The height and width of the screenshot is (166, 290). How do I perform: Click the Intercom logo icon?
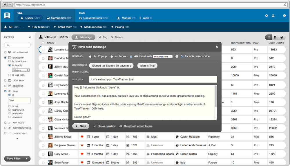click(x=7, y=16)
